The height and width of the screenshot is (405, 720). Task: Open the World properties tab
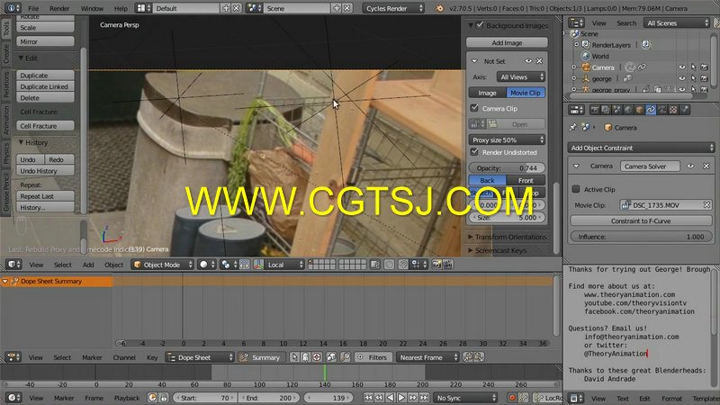tap(628, 110)
